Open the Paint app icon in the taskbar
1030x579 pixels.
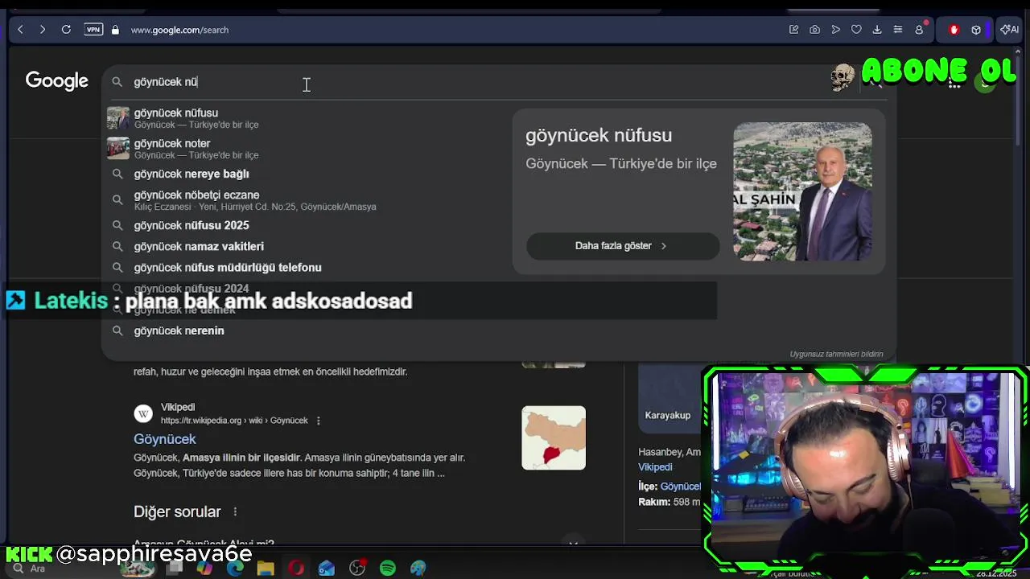418,569
